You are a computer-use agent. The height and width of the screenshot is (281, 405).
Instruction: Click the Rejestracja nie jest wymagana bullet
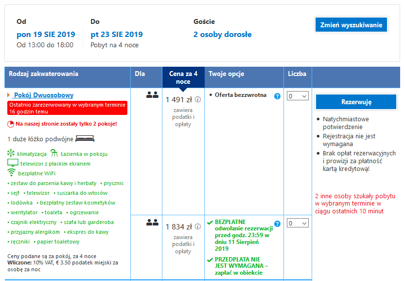tap(349, 140)
